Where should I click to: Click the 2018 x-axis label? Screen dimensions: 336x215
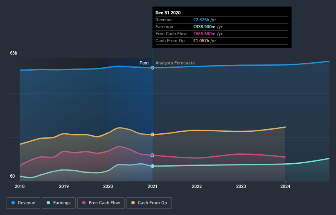[x=20, y=186]
